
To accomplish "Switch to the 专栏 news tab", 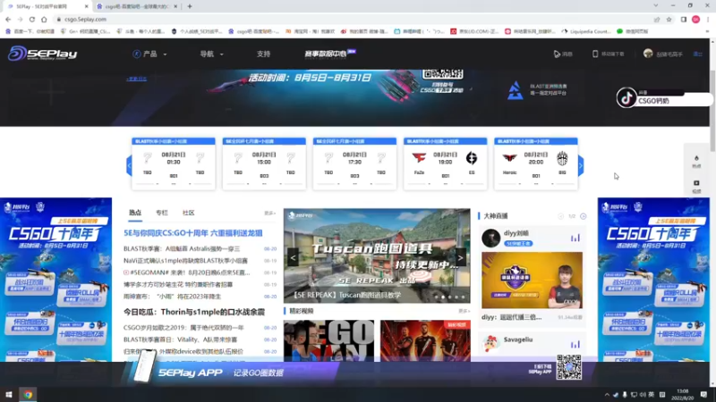I will coord(162,213).
